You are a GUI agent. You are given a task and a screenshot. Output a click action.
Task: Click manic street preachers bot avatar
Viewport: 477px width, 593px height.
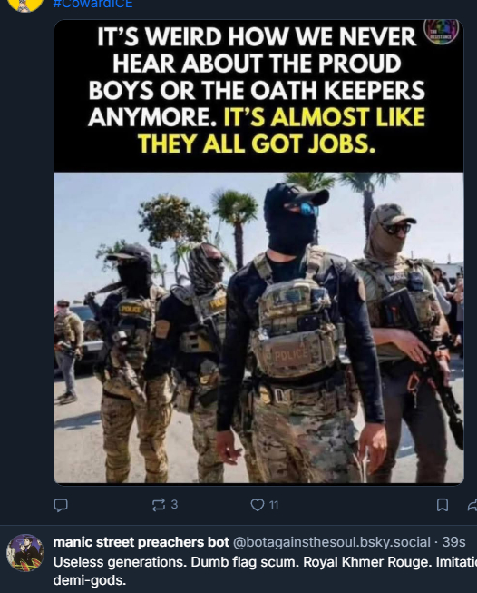pos(25,552)
